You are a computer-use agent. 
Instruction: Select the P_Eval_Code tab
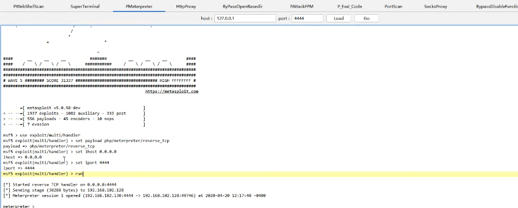(350, 6)
